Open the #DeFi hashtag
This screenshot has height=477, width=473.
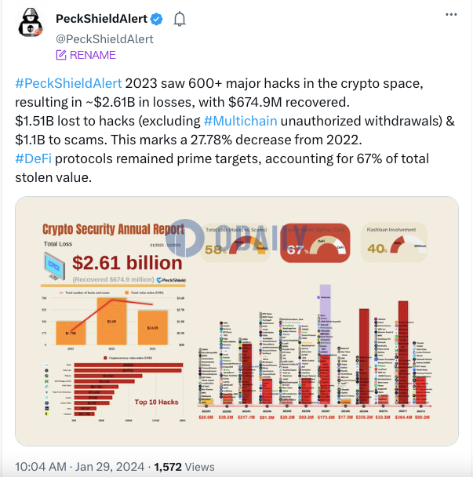tap(34, 158)
